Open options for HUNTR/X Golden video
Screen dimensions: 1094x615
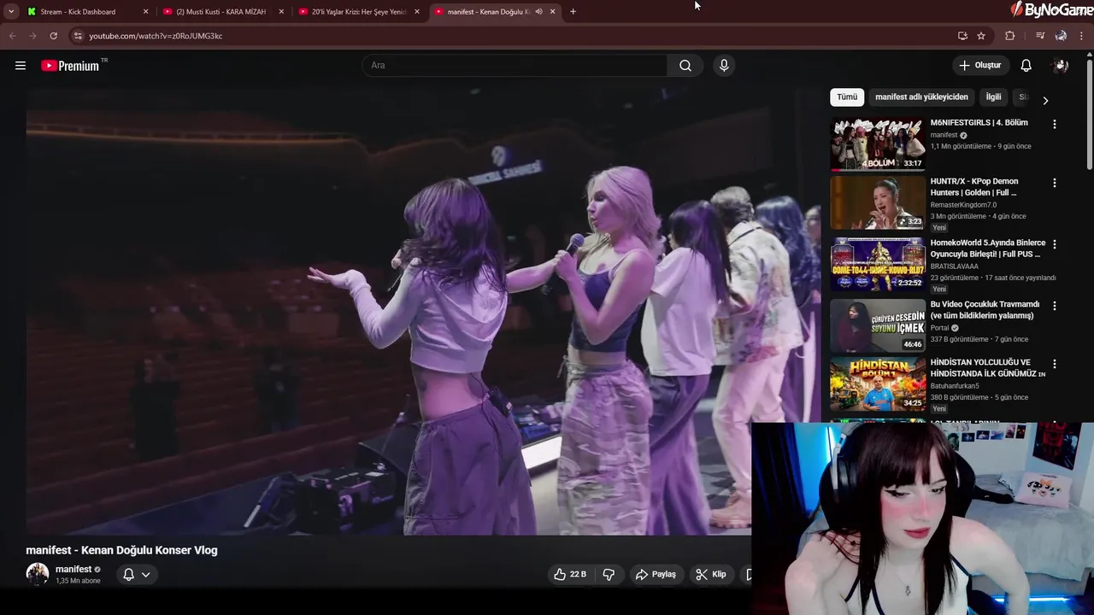pyautogui.click(x=1054, y=183)
